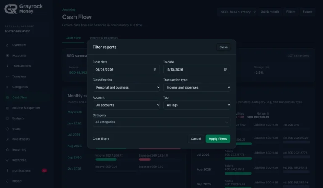Go to Import in the sidebar
This screenshot has height=188, width=323.
click(17, 181)
